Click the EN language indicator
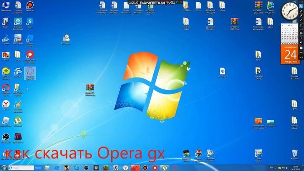The height and width of the screenshot is (171, 304). [x=271, y=168]
